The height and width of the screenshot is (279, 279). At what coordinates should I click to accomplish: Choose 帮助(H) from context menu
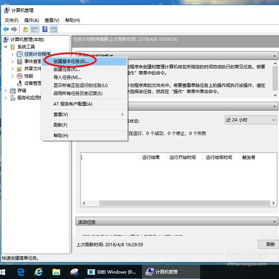pyautogui.click(x=85, y=135)
